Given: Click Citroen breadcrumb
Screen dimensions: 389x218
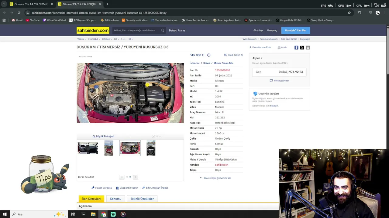Looking at the screenshot, I should point(106,39).
